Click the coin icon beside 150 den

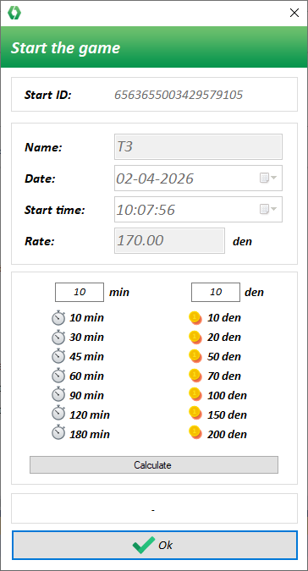pos(195,414)
